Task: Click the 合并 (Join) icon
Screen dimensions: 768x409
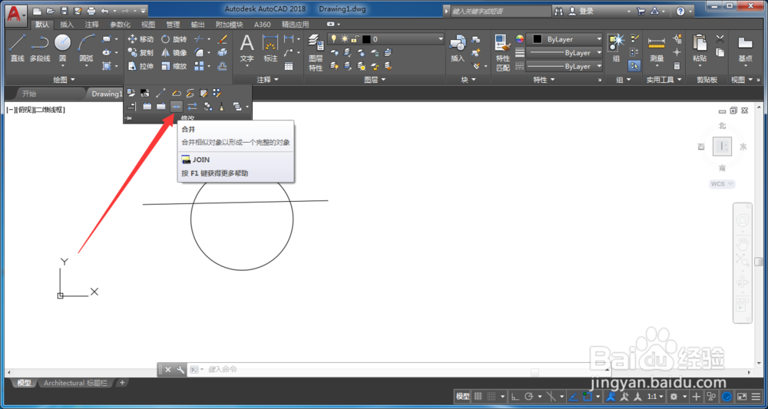Action: coord(177,106)
